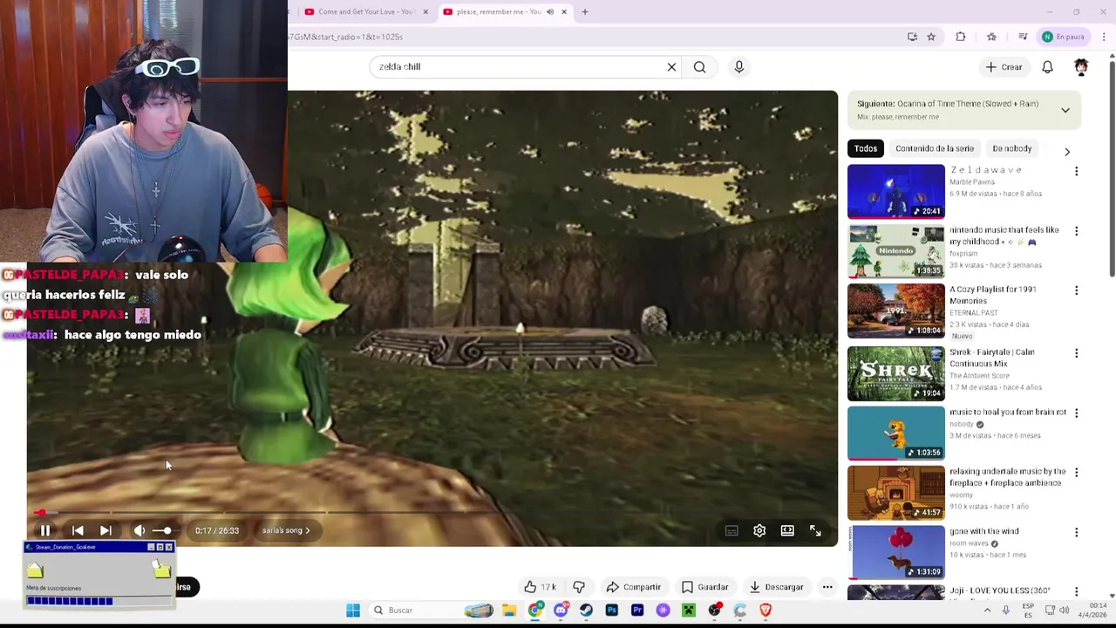The height and width of the screenshot is (628, 1116).
Task: Start voice search with the microphone
Action: (x=738, y=67)
